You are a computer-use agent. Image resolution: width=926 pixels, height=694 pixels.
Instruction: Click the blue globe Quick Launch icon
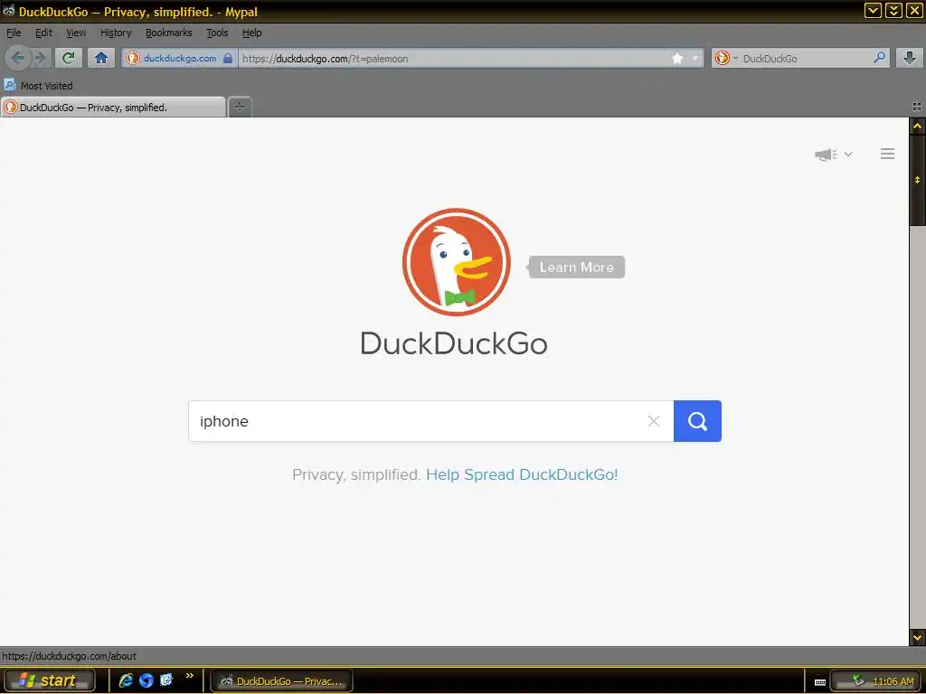[x=146, y=680]
